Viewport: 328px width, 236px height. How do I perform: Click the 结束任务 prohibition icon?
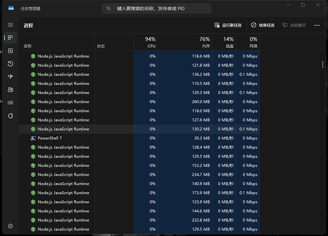253,25
